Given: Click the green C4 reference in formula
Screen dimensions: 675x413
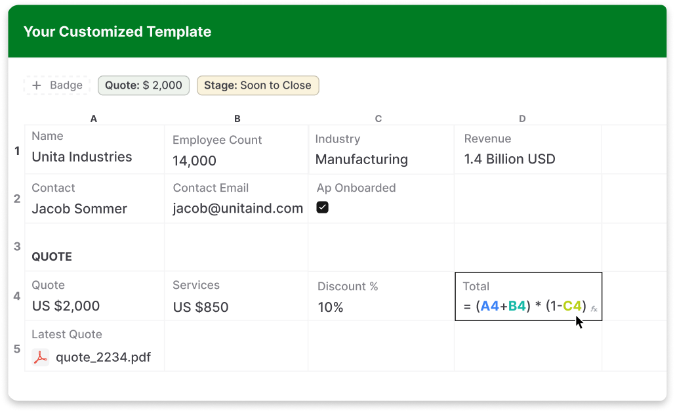Looking at the screenshot, I should pyautogui.click(x=572, y=306).
